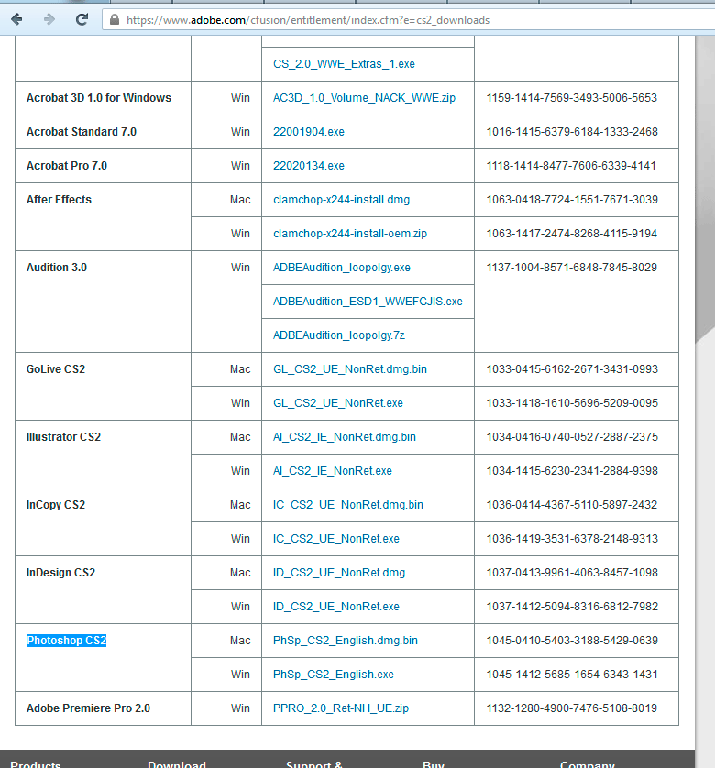The height and width of the screenshot is (768, 715).
Task: Click Illustrator Win serial 1034-1415-6230-2341-2884-9398
Action: pyautogui.click(x=572, y=471)
